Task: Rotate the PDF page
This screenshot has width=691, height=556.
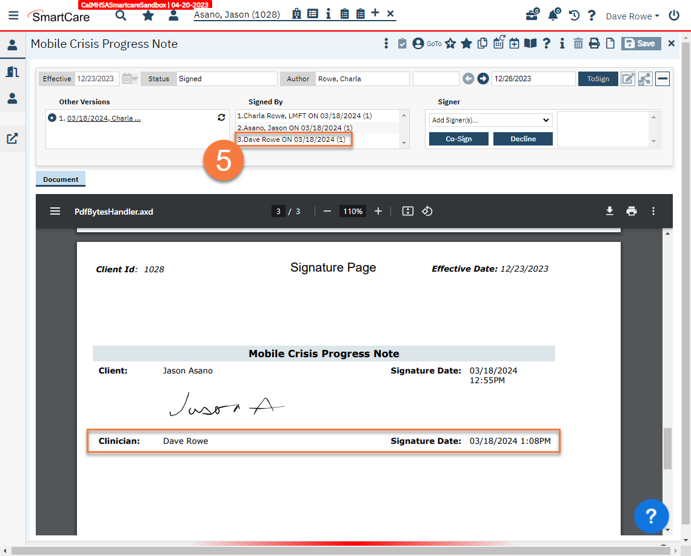Action: [x=428, y=211]
